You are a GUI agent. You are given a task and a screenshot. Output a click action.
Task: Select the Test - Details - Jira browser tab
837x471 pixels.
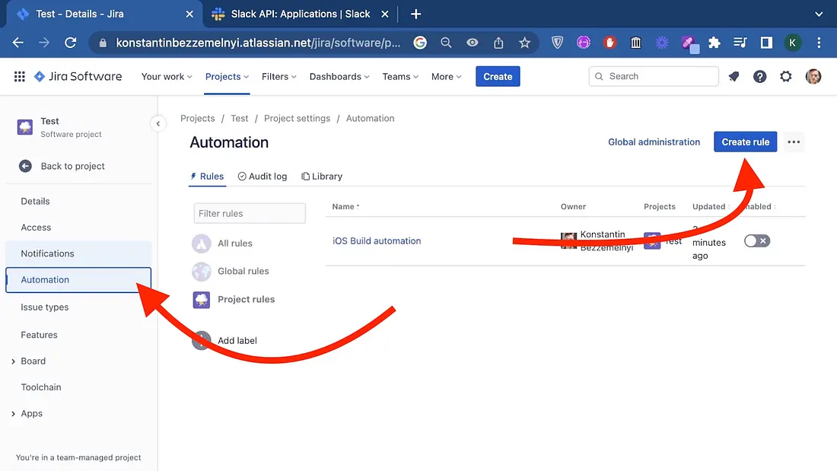coord(104,14)
